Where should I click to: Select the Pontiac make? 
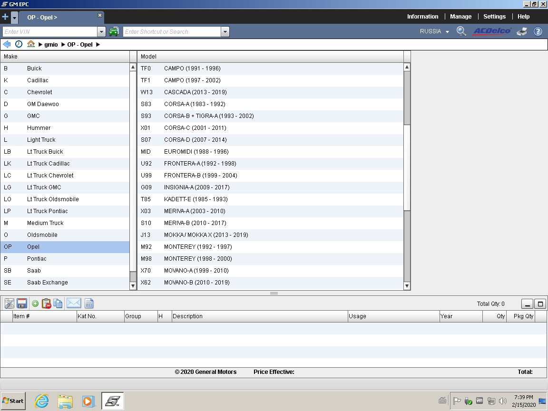click(65, 259)
